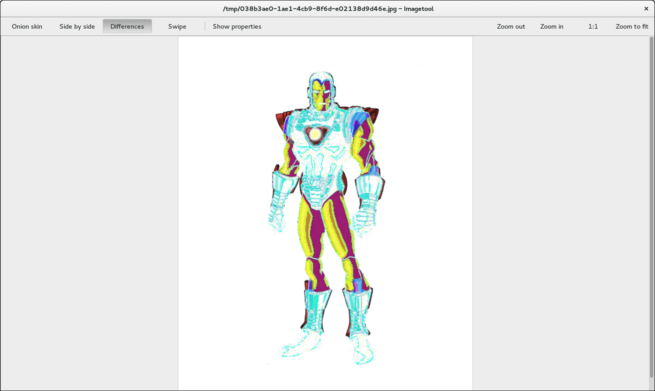Click the Show properties button
The image size is (655, 391).
237,26
